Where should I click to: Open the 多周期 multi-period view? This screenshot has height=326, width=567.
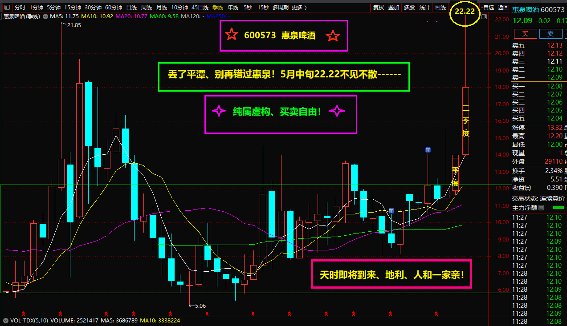pos(281,8)
